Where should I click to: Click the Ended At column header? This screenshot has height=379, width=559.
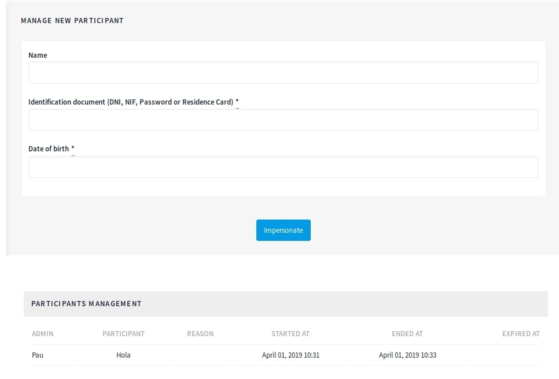407,334
